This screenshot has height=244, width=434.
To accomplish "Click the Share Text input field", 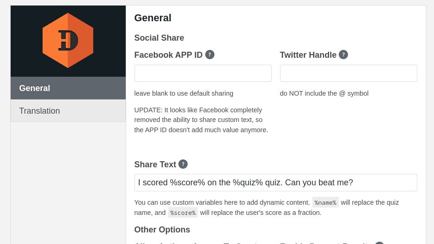I will click(x=275, y=183).
